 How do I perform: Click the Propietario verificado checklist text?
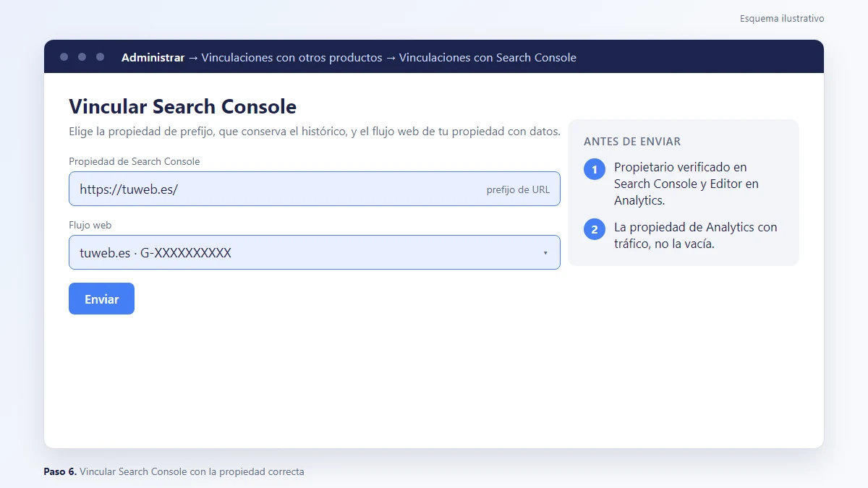pyautogui.click(x=686, y=184)
